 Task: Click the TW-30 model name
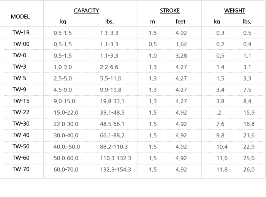21,124
